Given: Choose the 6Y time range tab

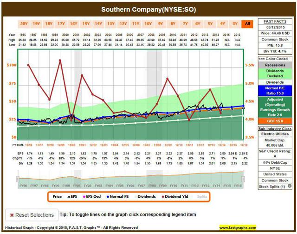Looking at the screenshot, I should click(198, 24).
